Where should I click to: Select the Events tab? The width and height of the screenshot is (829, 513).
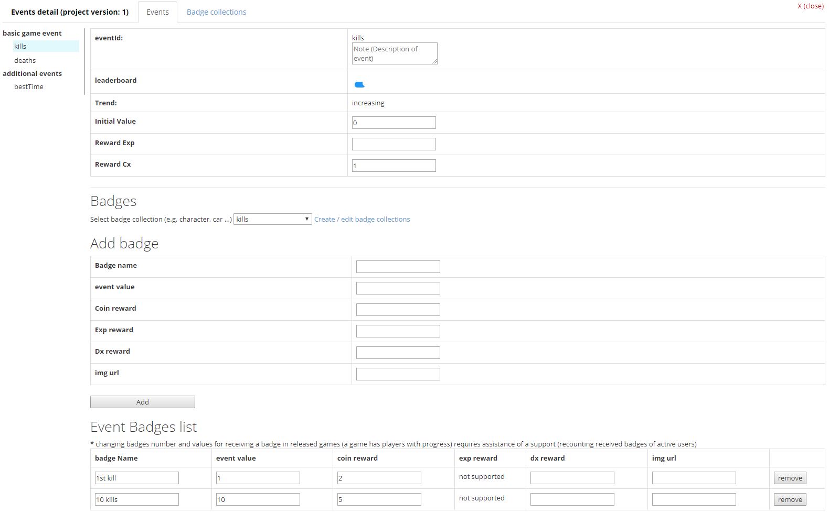[157, 12]
